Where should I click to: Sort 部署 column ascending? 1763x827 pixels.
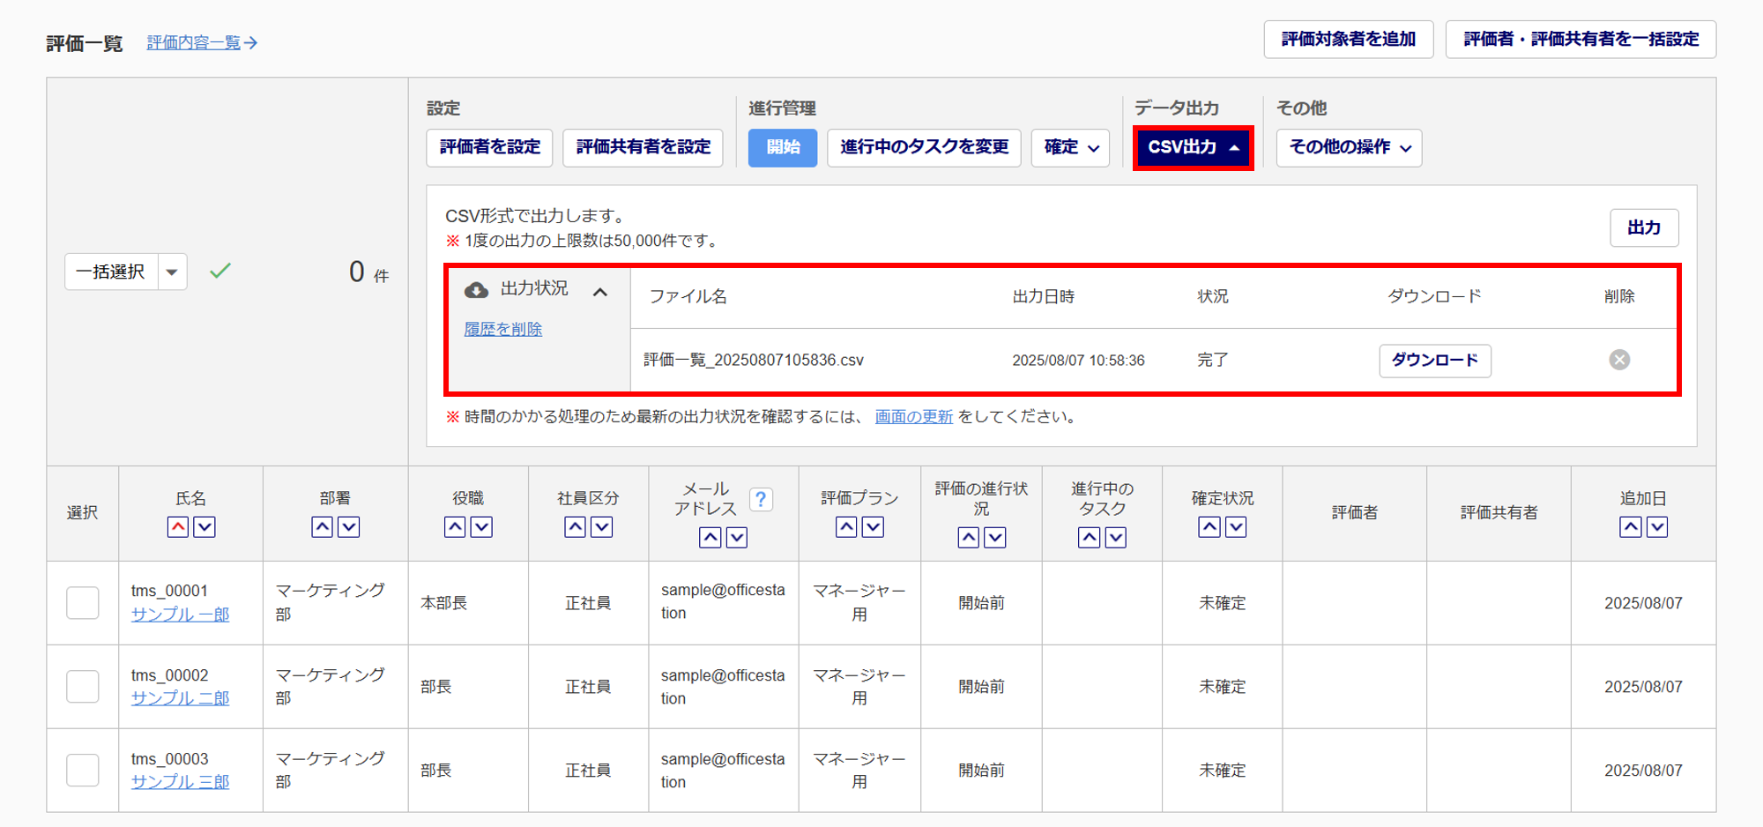click(323, 527)
